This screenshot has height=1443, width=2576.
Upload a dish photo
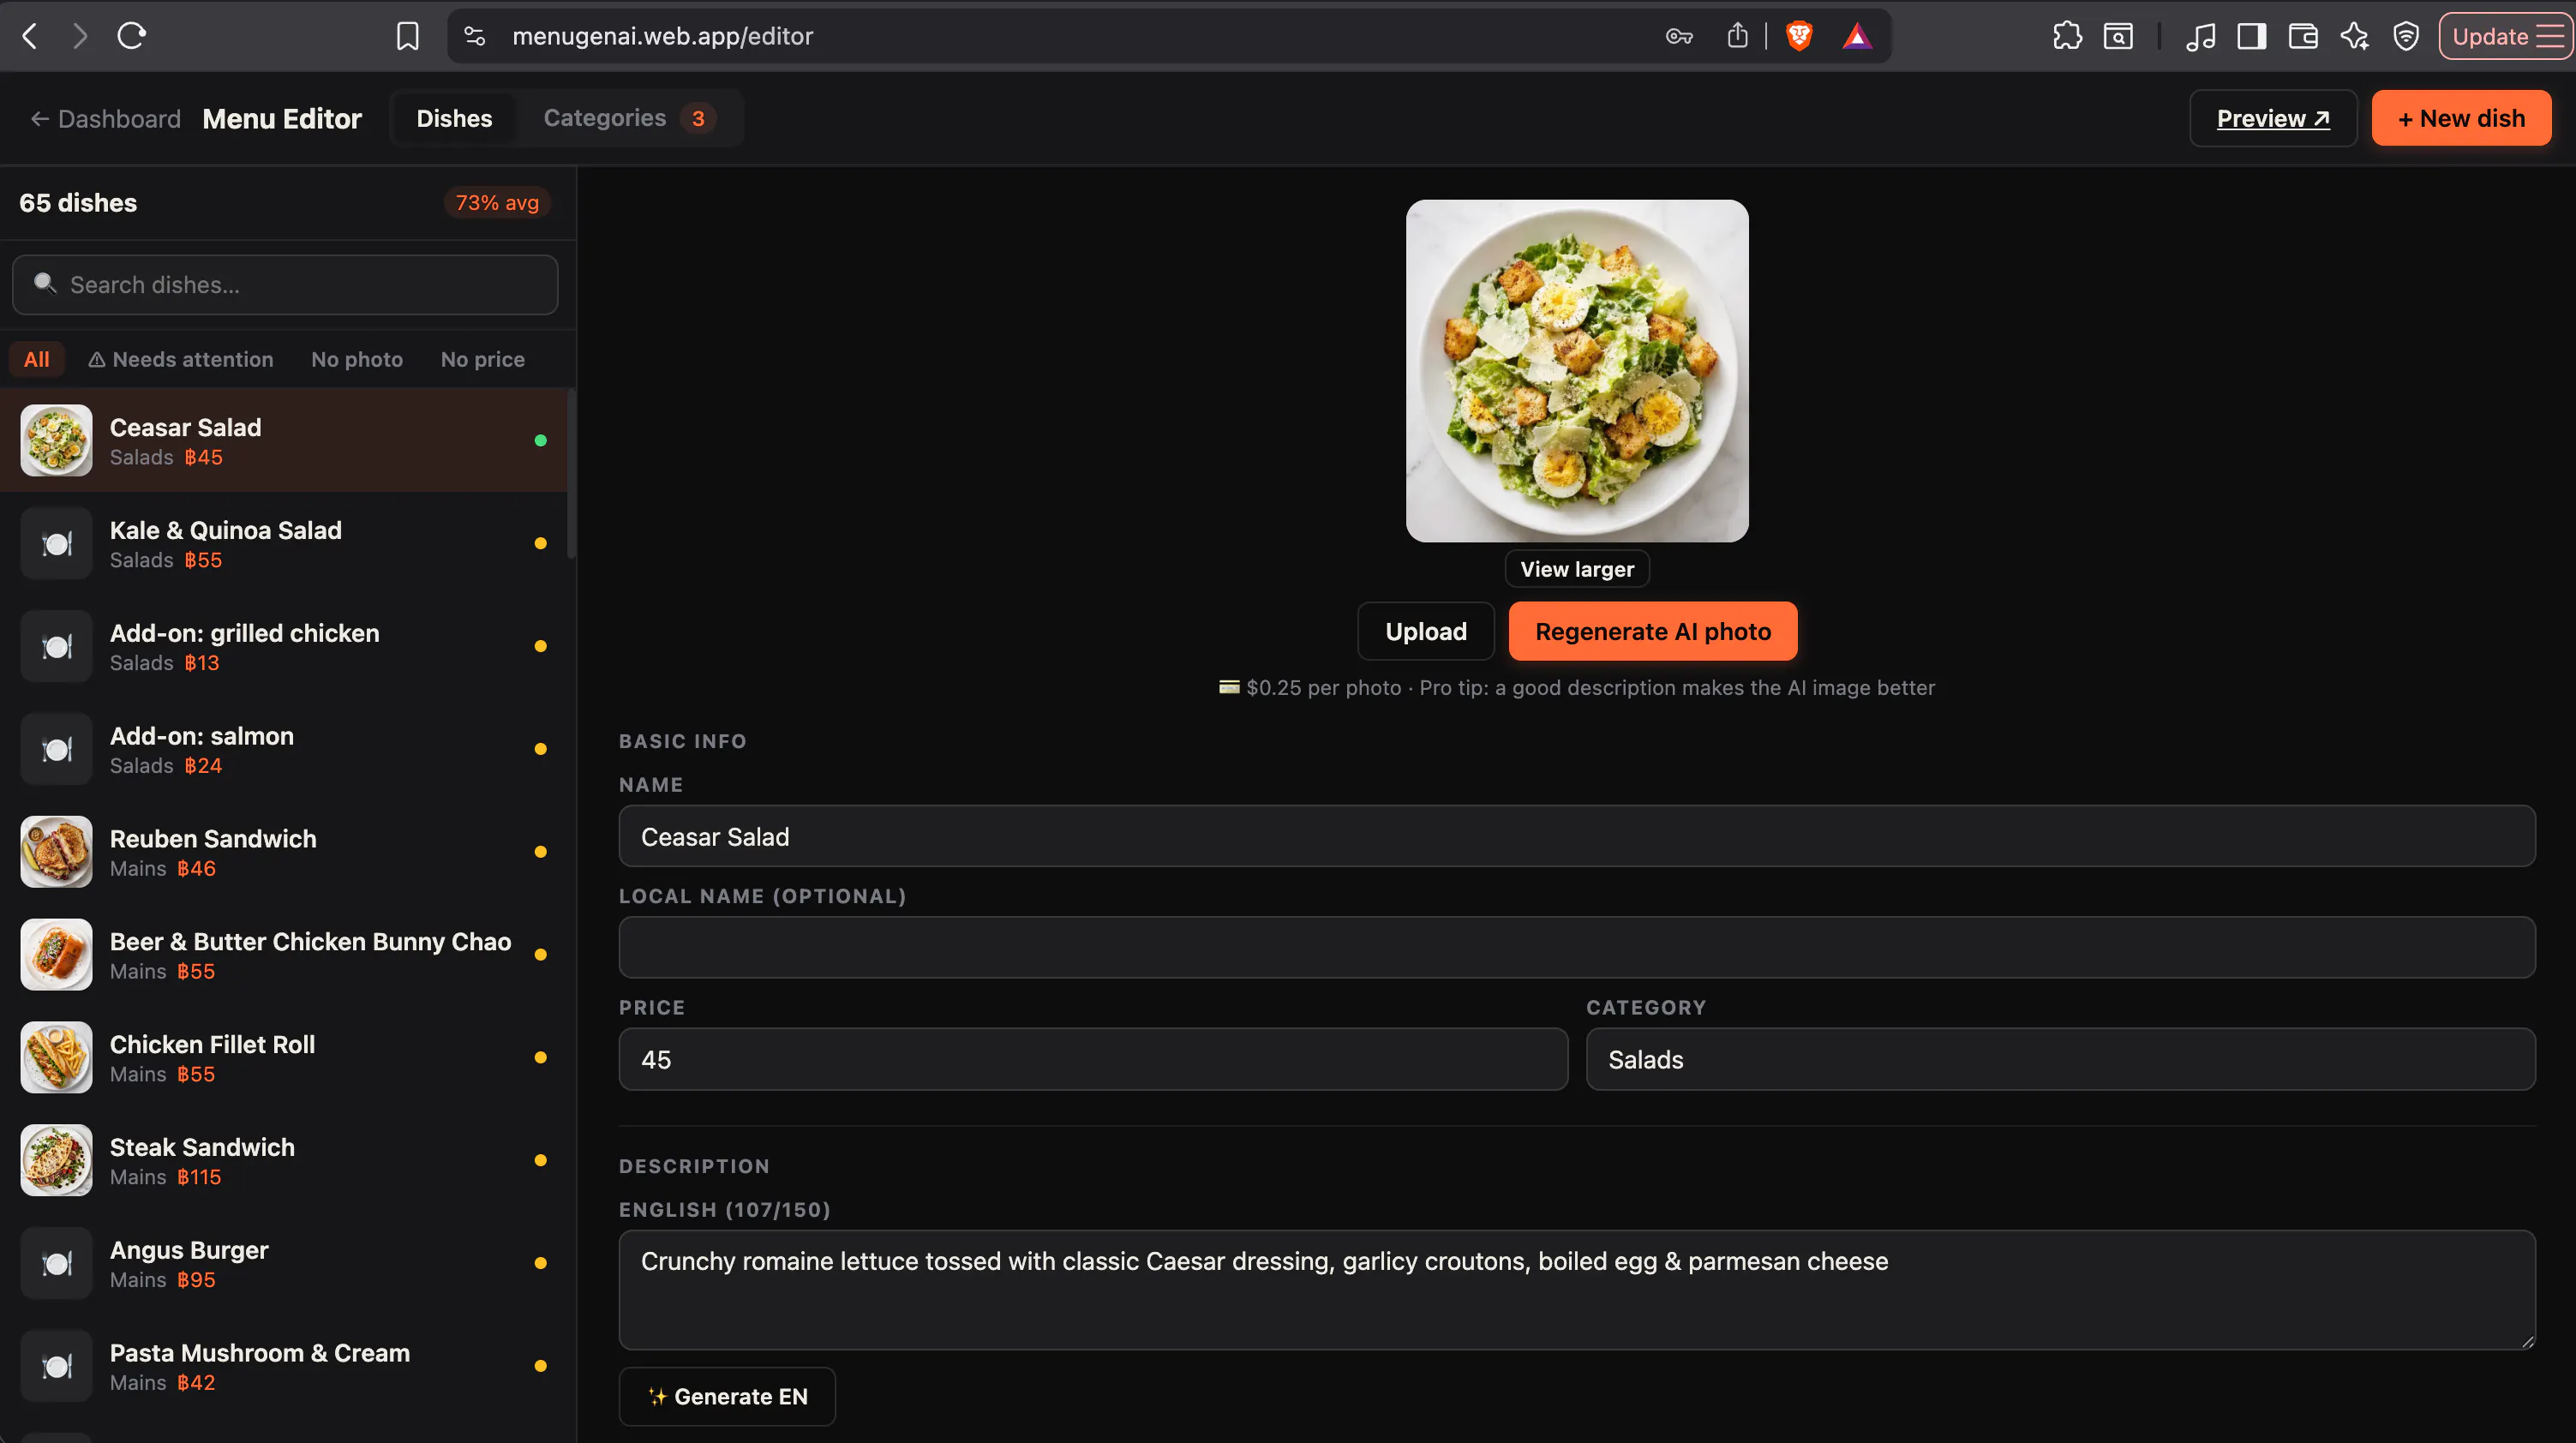pos(1426,631)
